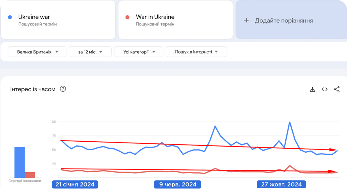Open the help question mark icon
This screenshot has width=347, height=194.
point(63,89)
